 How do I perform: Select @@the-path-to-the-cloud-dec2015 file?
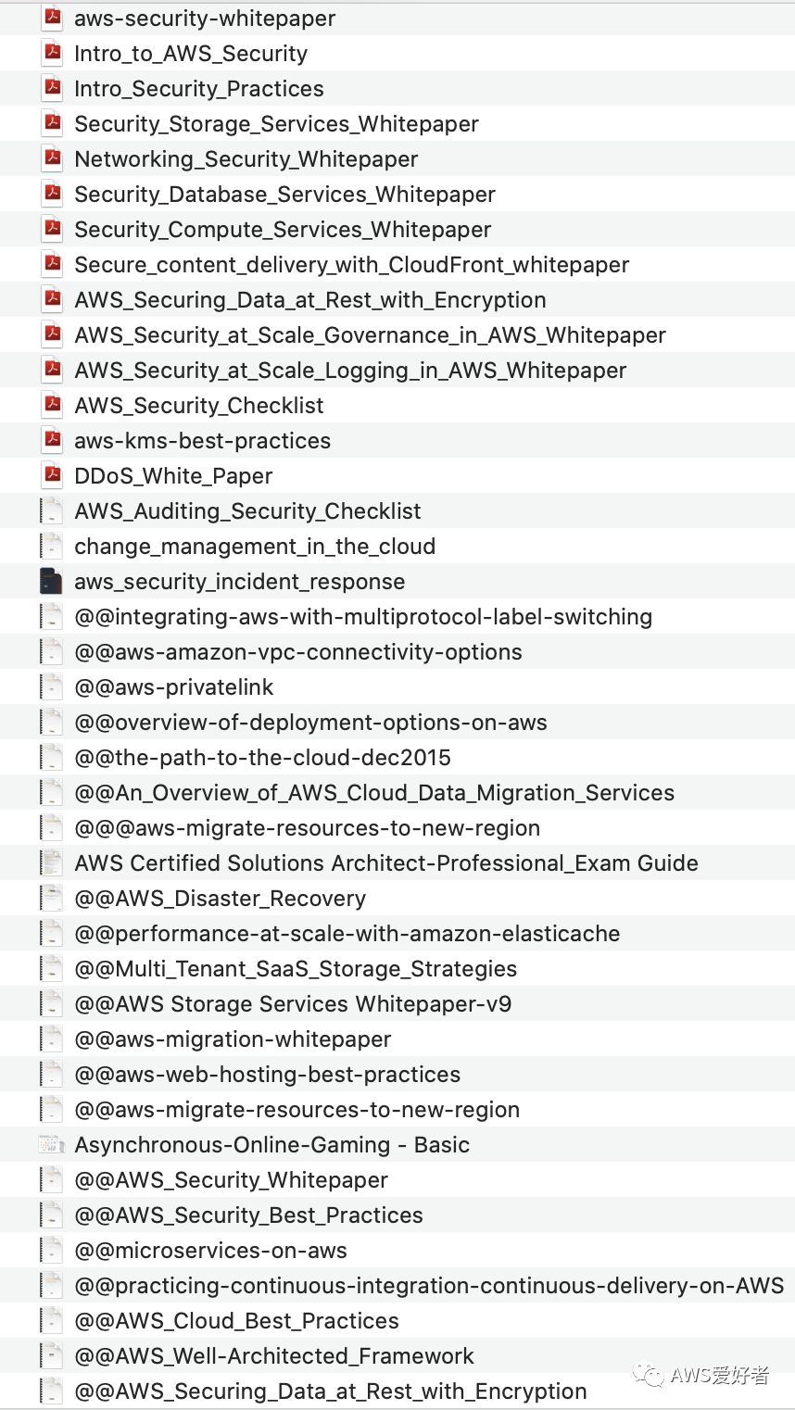coord(262,758)
